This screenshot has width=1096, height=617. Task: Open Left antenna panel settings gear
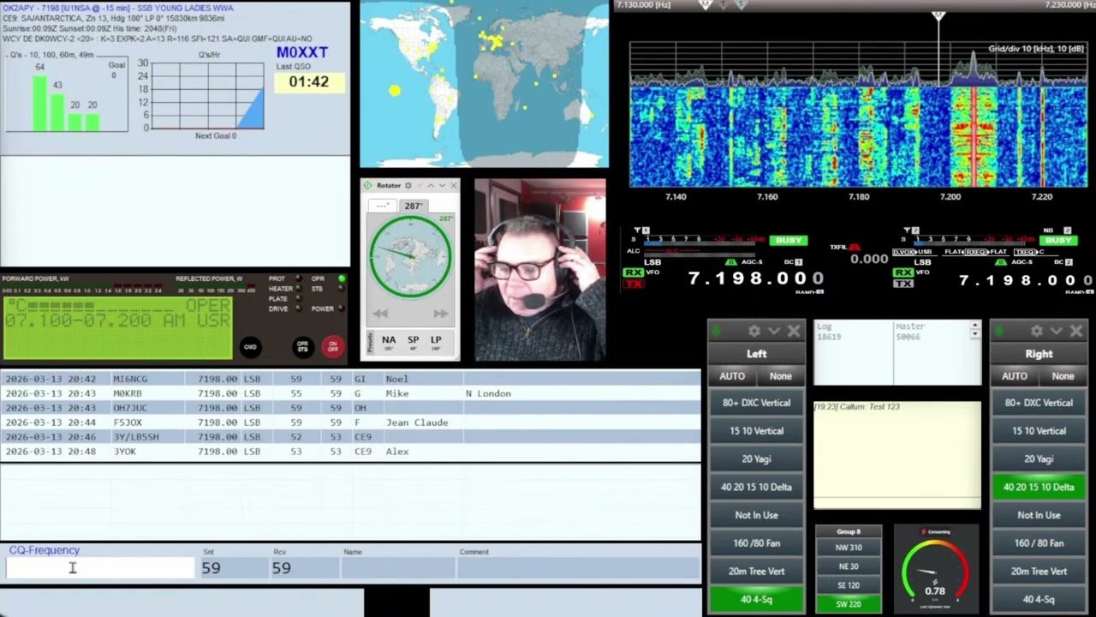coord(754,331)
